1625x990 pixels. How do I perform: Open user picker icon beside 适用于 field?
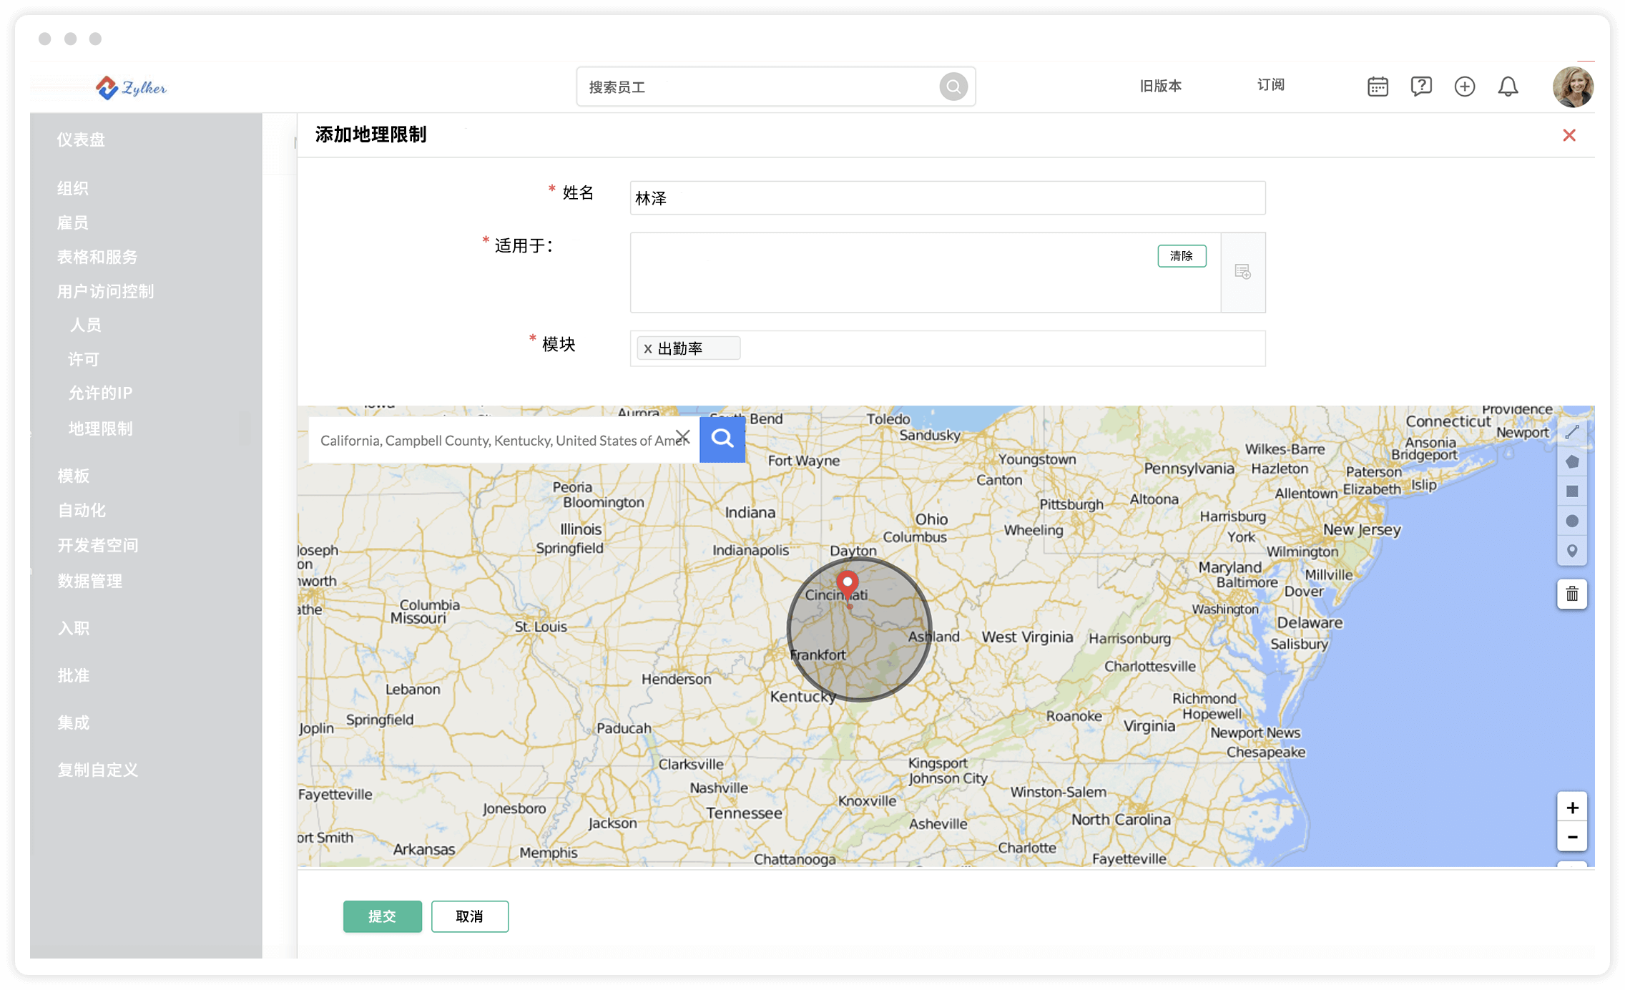[1242, 272]
